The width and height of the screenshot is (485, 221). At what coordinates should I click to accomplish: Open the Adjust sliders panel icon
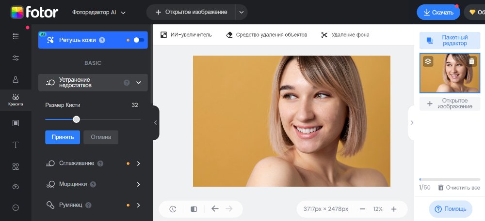pyautogui.click(x=16, y=58)
